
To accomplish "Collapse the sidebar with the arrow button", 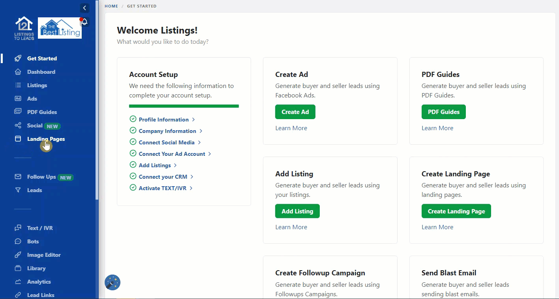I will pyautogui.click(x=84, y=8).
